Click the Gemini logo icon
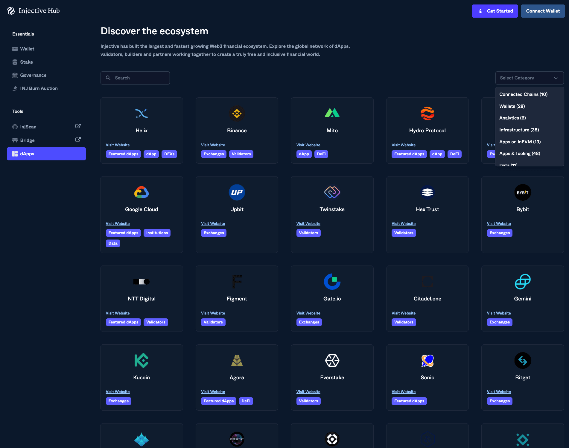This screenshot has width=569, height=448. (523, 282)
